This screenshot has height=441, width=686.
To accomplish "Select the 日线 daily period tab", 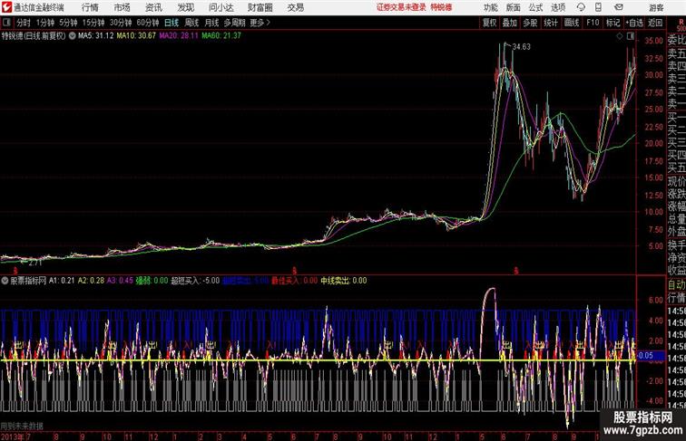I will [x=171, y=23].
